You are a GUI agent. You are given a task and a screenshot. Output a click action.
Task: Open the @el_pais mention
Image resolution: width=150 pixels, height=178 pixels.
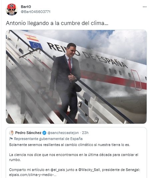click(x=58, y=170)
